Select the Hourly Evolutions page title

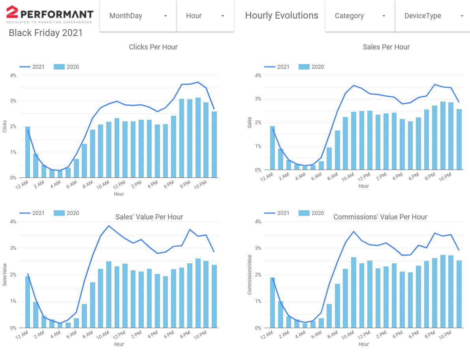[282, 15]
